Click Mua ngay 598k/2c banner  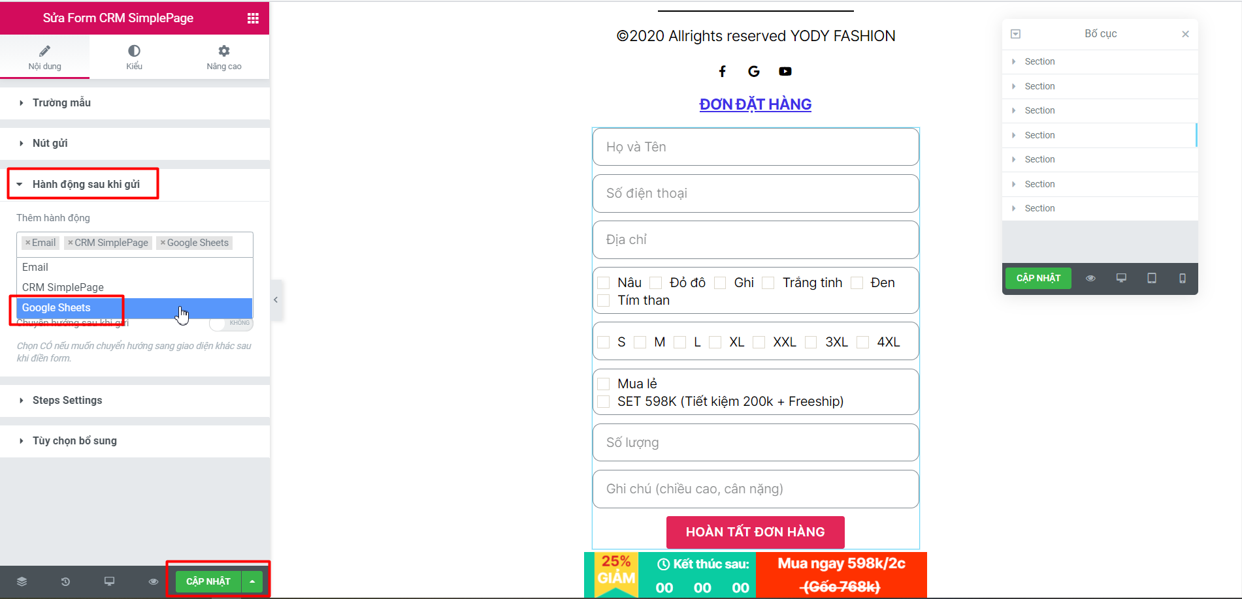point(842,575)
